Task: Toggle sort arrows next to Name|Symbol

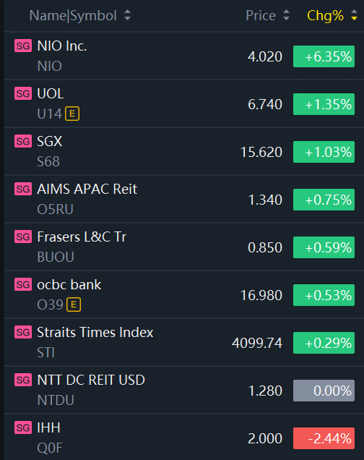Action: 127,15
